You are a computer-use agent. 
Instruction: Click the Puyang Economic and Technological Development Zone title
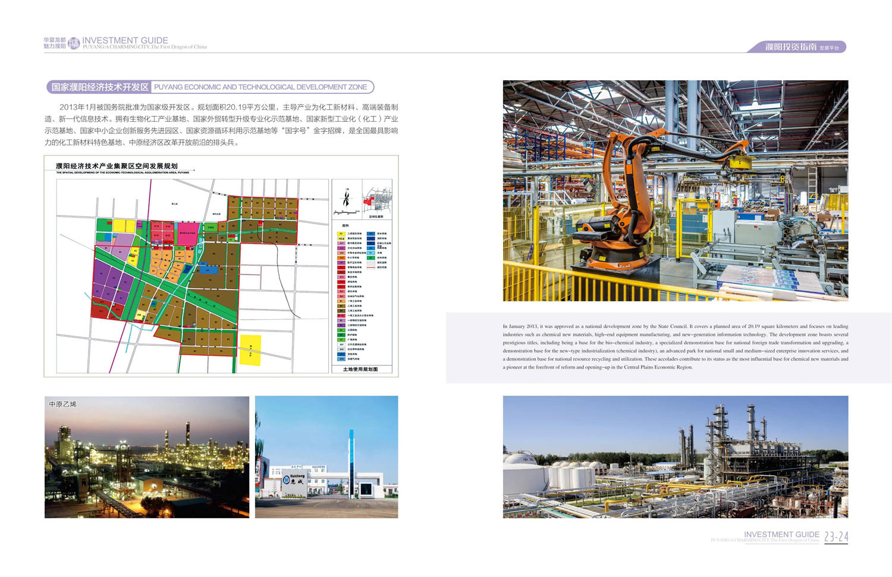point(260,87)
